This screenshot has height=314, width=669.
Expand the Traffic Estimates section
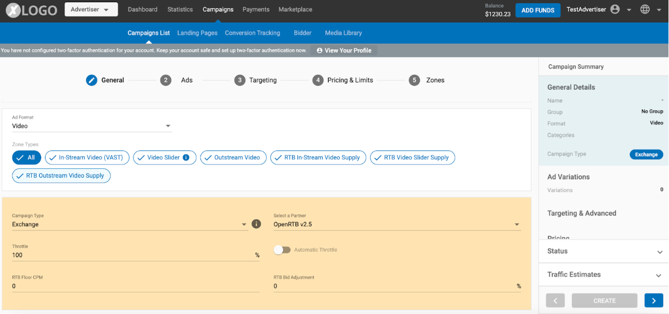(x=658, y=274)
